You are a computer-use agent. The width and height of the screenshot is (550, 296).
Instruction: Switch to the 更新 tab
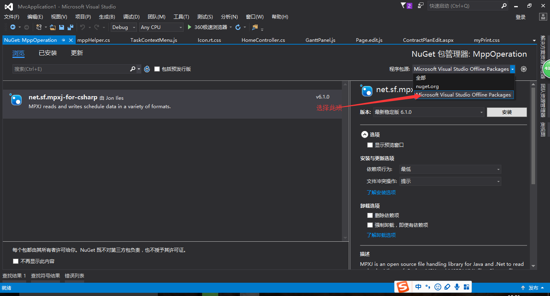(77, 53)
